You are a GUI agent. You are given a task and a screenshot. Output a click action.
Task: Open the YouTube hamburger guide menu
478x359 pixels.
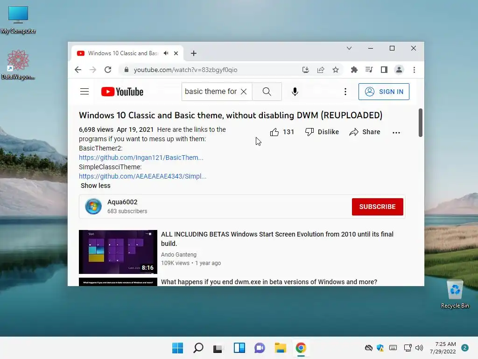click(84, 92)
